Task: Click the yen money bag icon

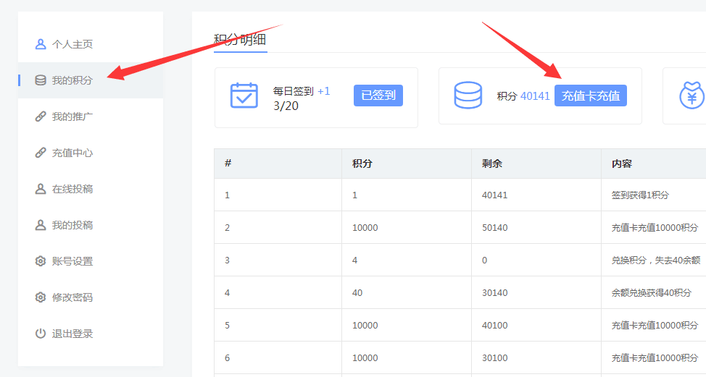Action: (x=692, y=96)
